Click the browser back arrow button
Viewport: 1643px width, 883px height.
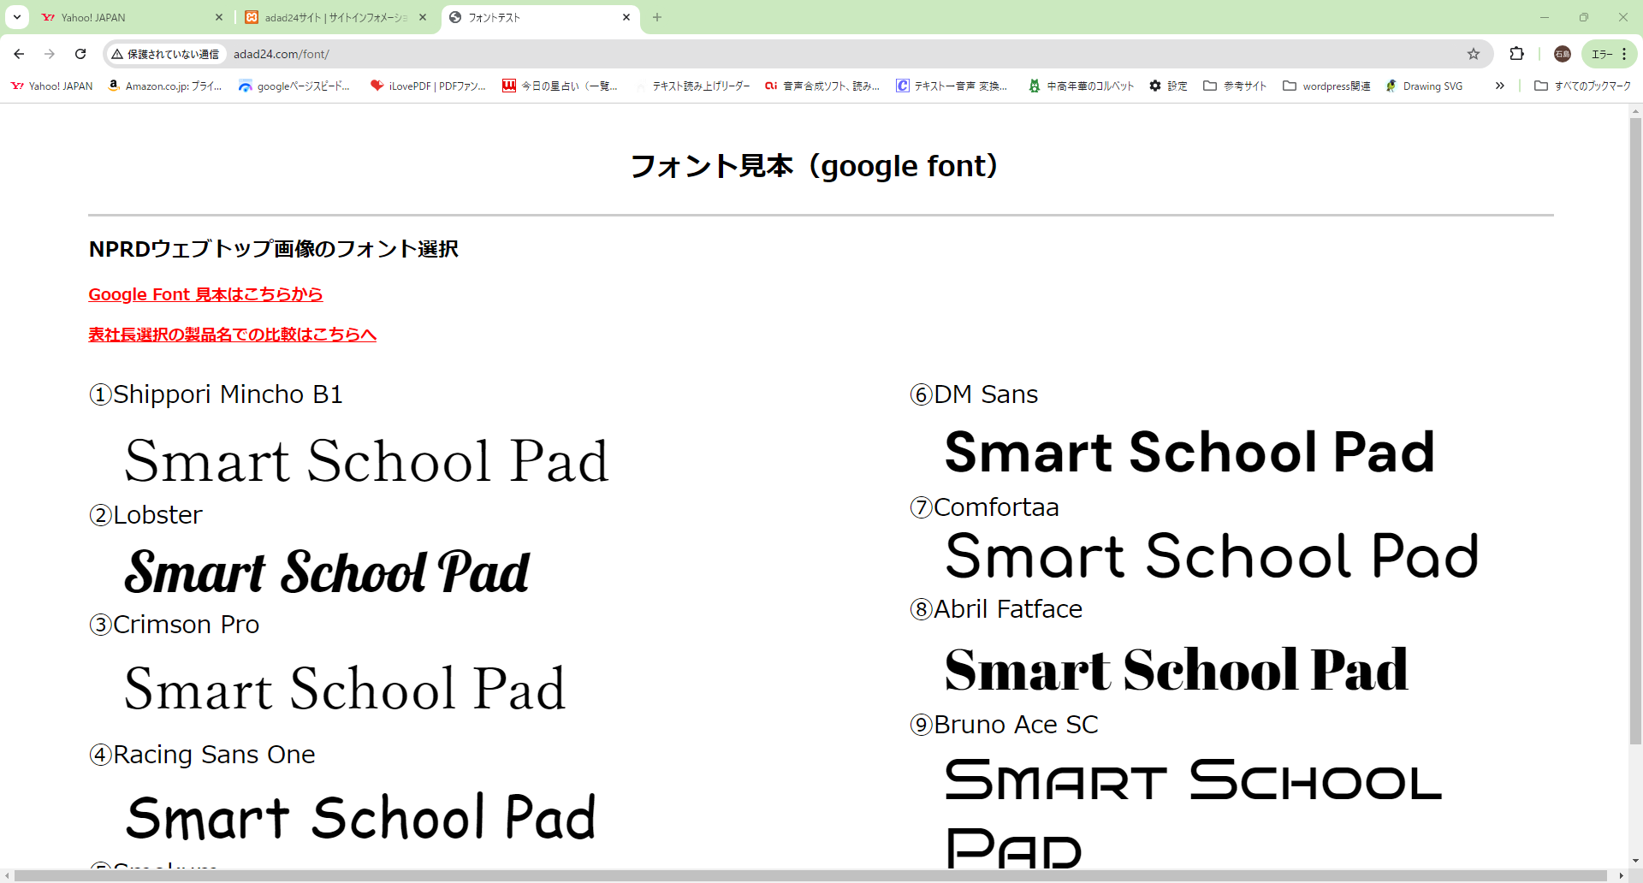pos(19,54)
